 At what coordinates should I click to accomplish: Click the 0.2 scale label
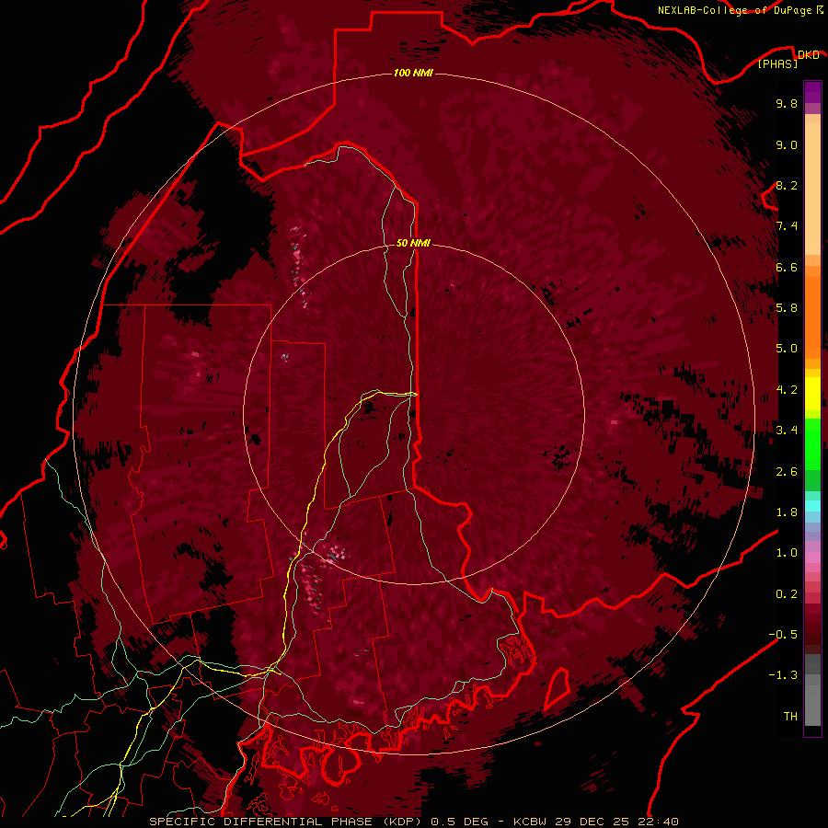pyautogui.click(x=787, y=594)
